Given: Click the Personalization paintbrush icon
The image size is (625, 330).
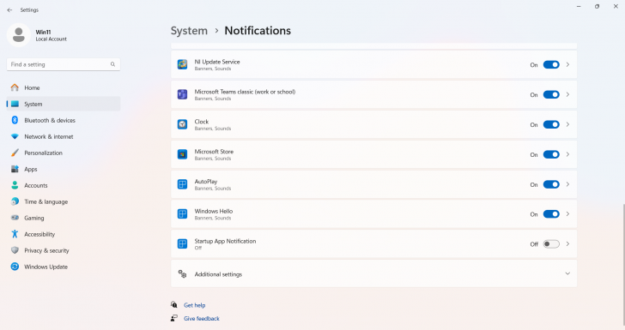Looking at the screenshot, I should (x=15, y=153).
